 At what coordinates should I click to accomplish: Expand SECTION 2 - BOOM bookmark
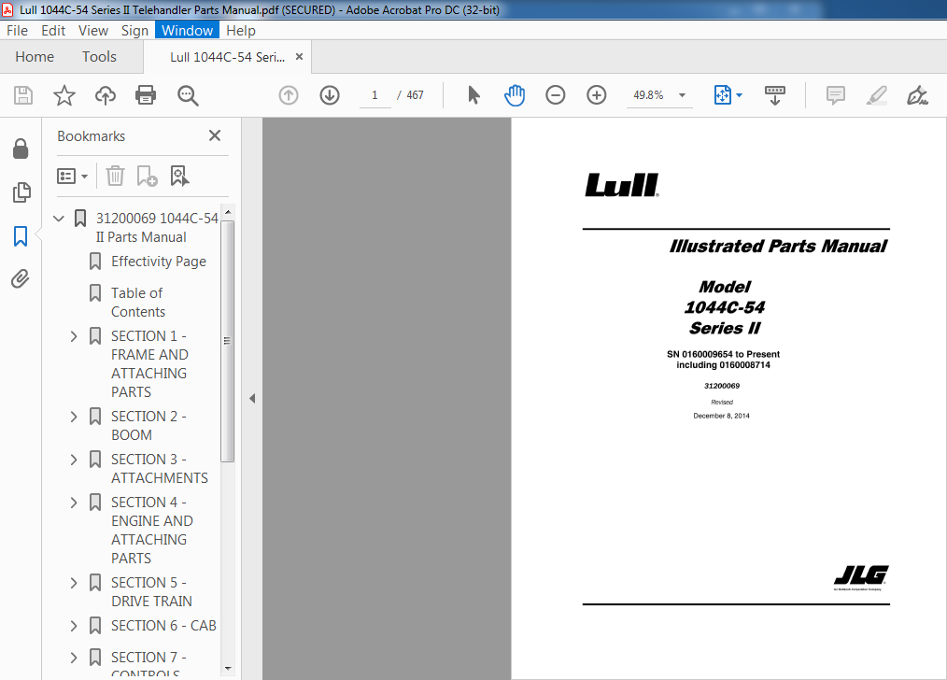click(74, 417)
